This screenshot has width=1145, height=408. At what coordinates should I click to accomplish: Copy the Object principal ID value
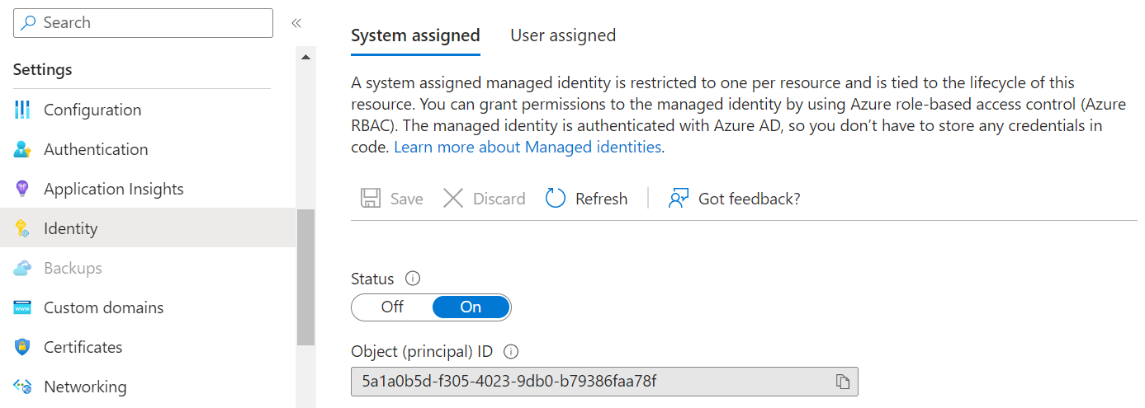coord(842,382)
